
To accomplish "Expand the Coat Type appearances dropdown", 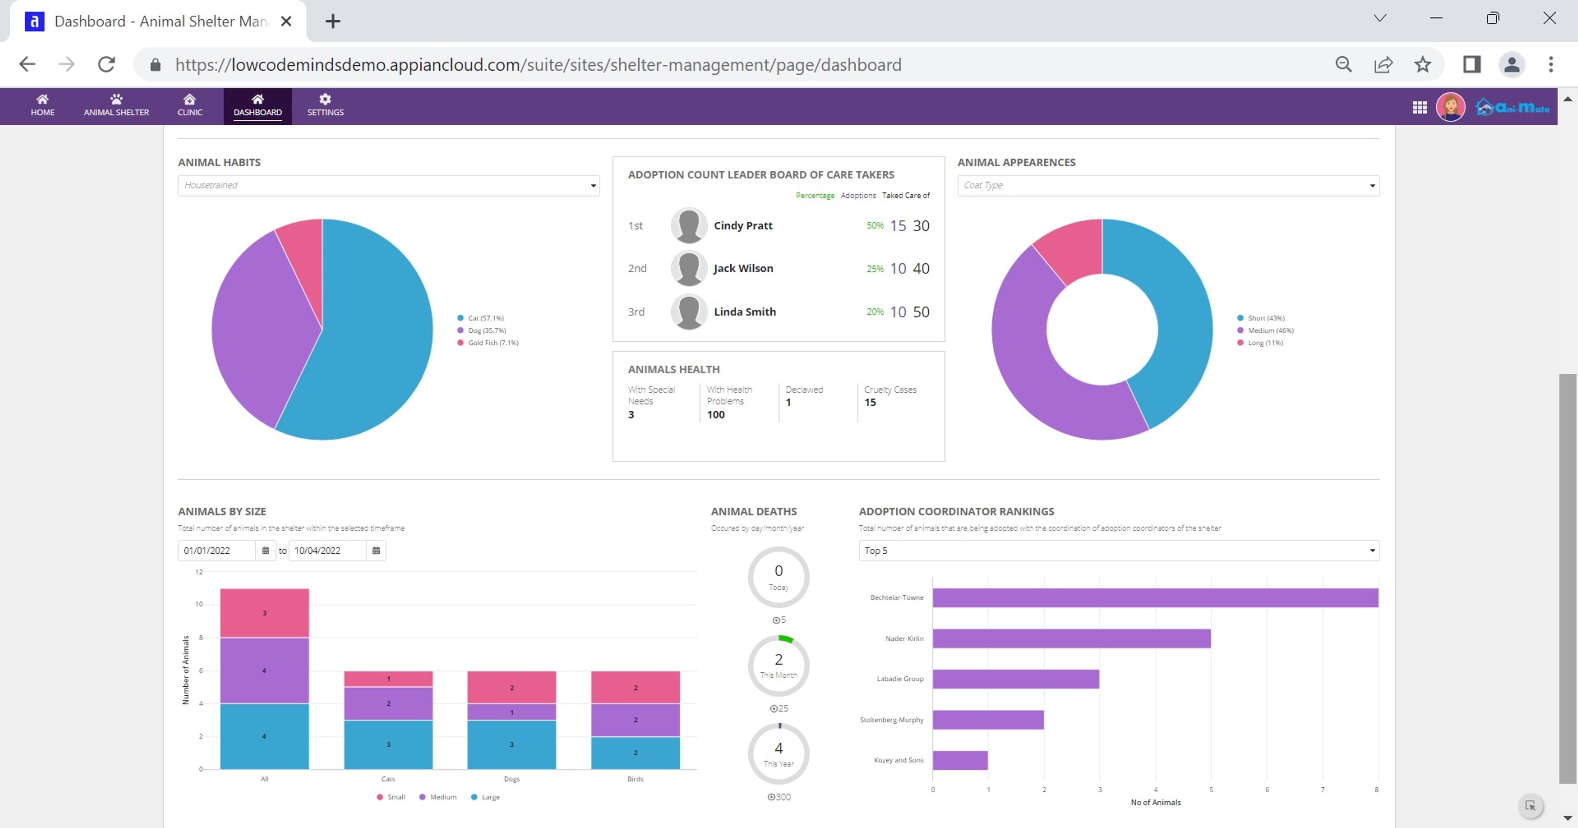I will [1168, 186].
